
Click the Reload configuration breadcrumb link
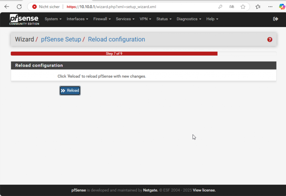pyautogui.click(x=116, y=39)
